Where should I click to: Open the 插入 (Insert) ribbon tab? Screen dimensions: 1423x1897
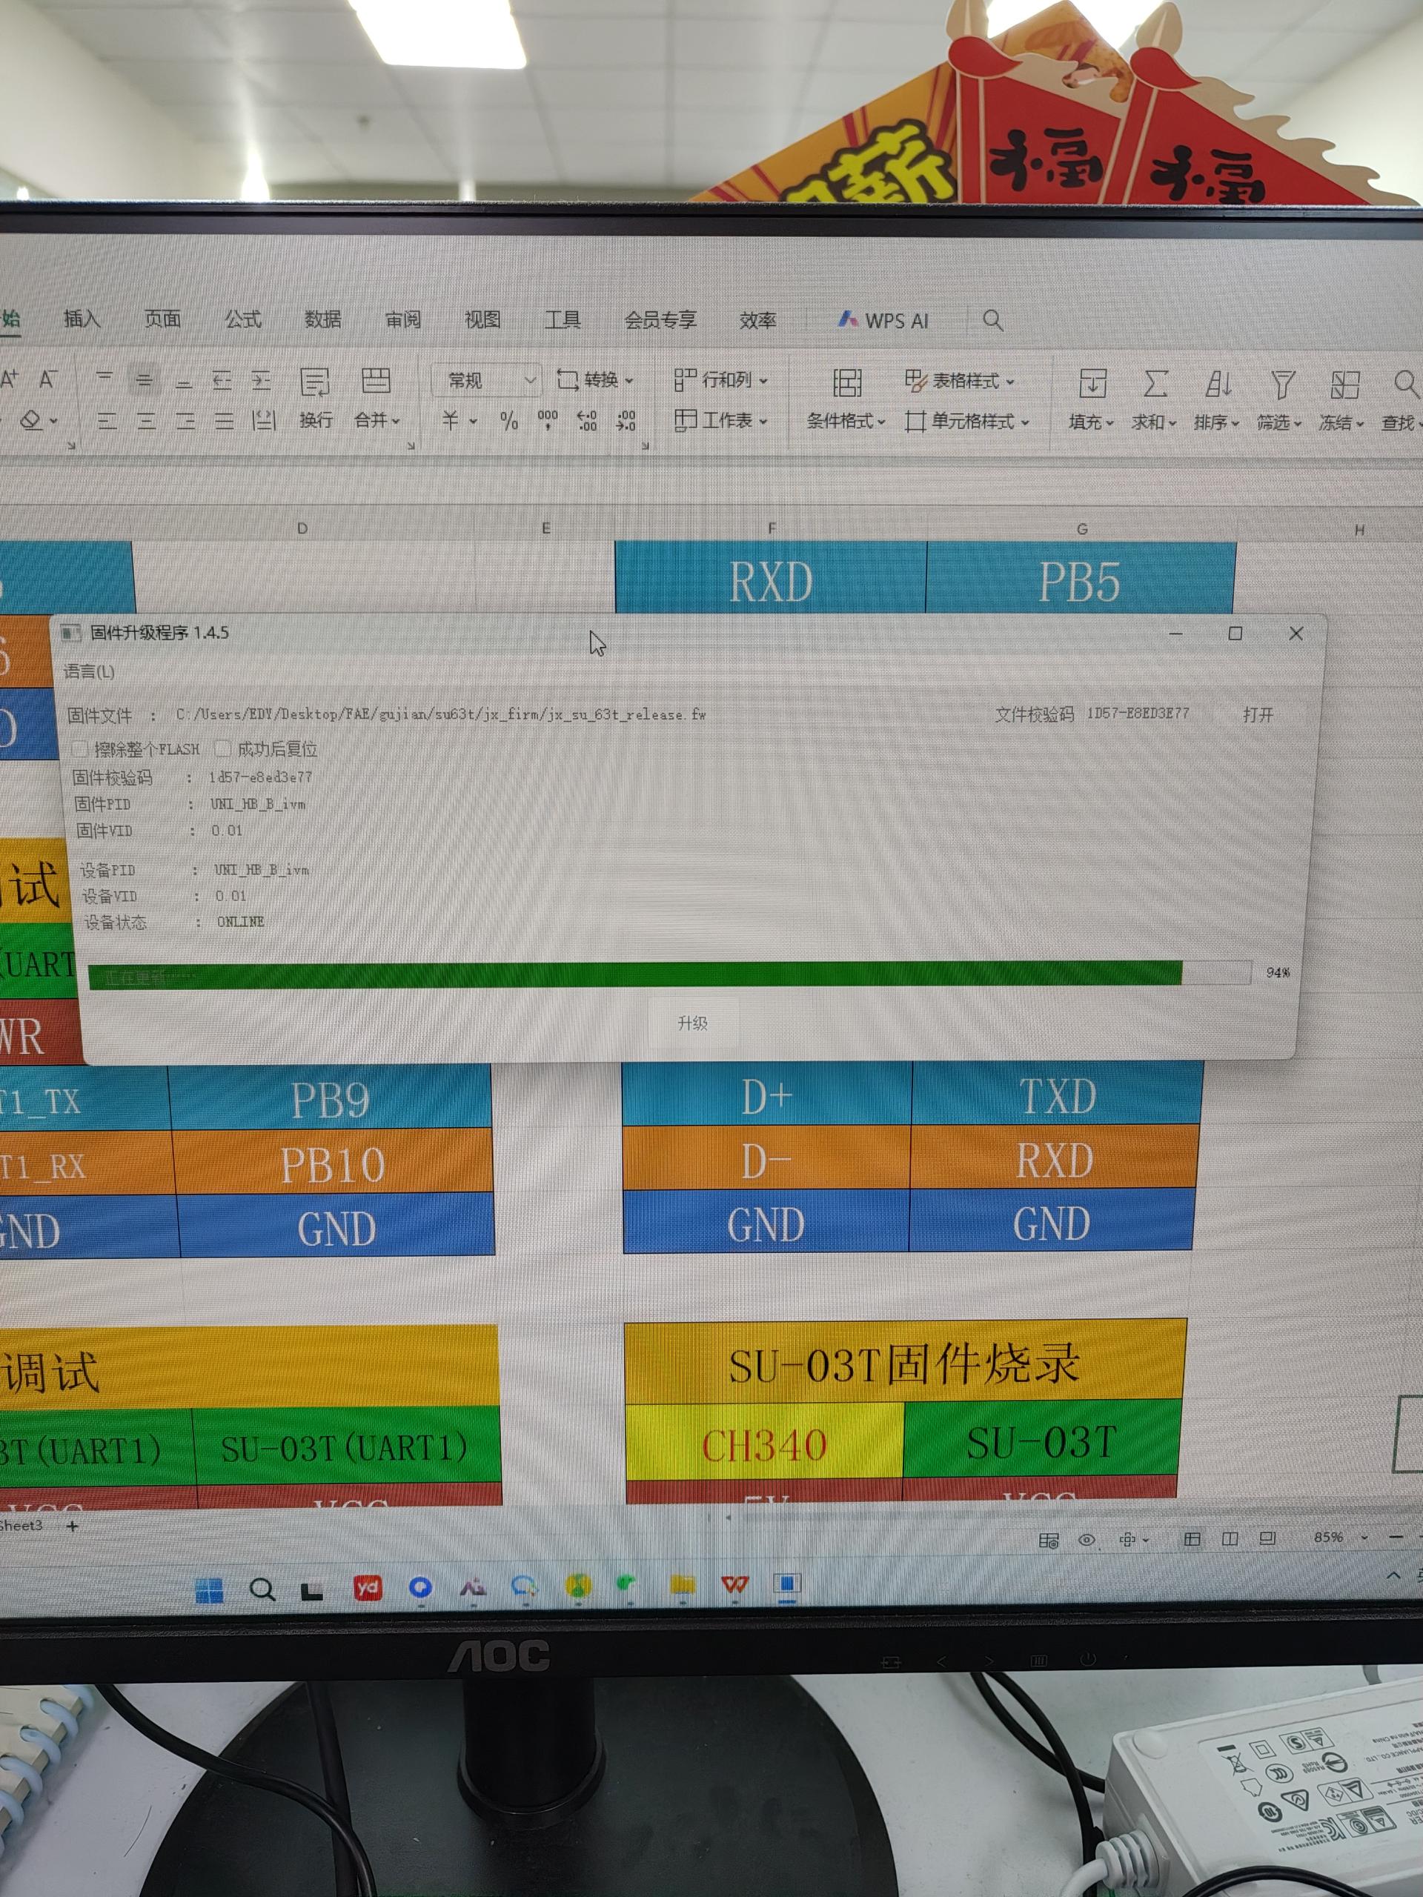[x=82, y=319]
